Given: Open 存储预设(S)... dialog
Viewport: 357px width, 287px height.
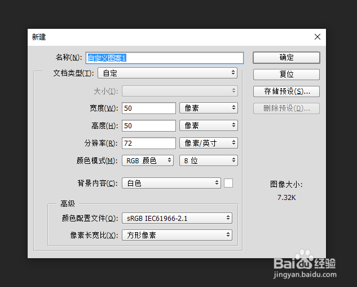Looking at the screenshot, I should point(286,92).
